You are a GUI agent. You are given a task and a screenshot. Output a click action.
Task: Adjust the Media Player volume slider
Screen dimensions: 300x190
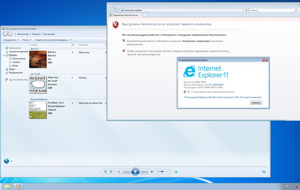click(162, 172)
